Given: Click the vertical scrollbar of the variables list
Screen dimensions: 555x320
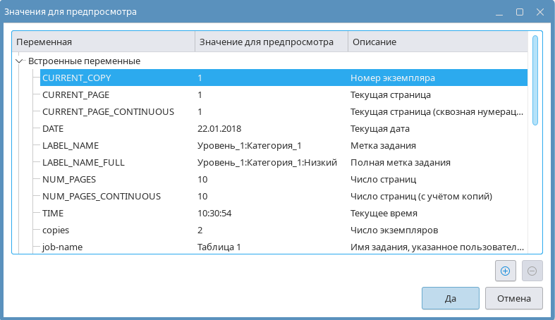Looking at the screenshot, I should pos(535,80).
